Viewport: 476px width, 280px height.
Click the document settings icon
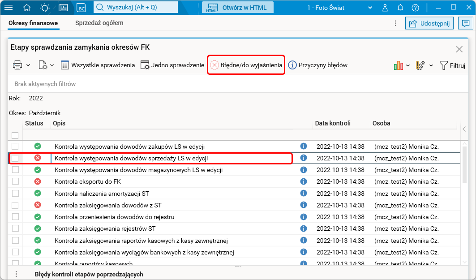click(43, 65)
